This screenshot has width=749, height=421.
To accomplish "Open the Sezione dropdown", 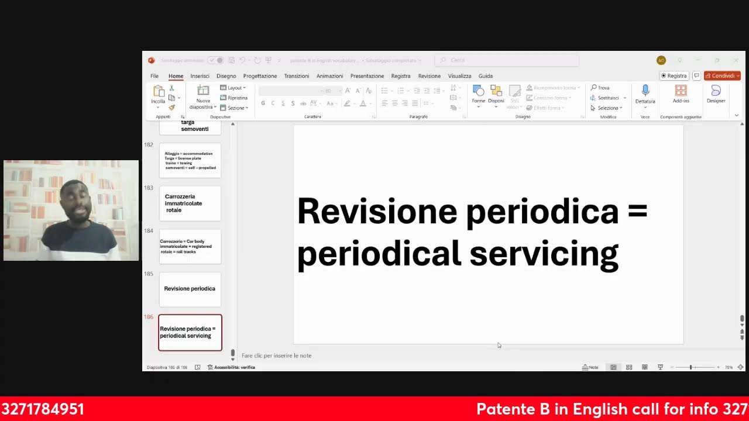I will point(234,108).
